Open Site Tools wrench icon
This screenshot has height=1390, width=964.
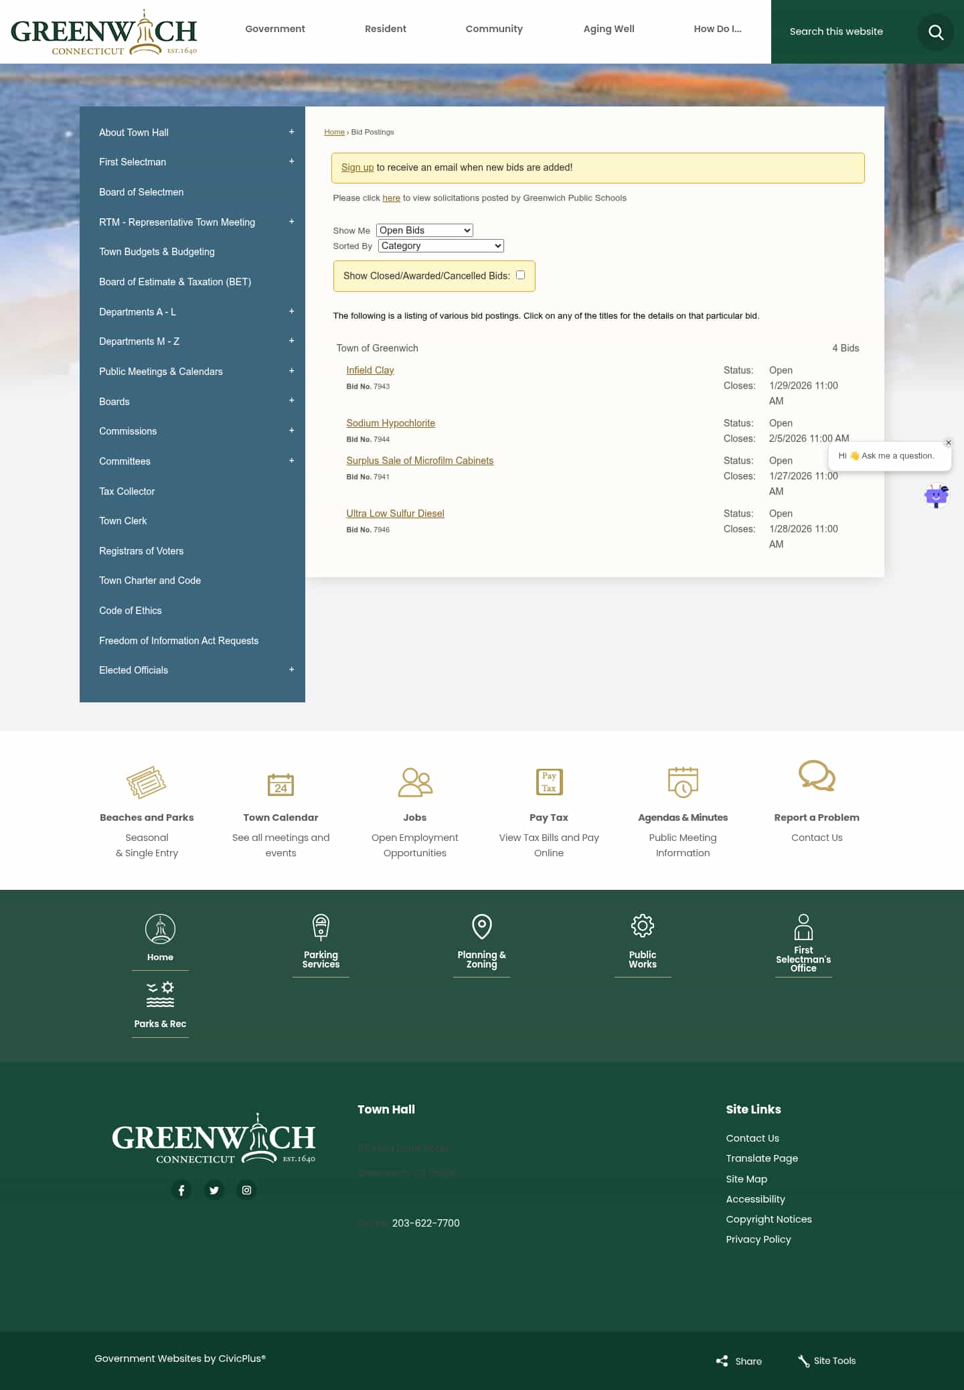(804, 1361)
